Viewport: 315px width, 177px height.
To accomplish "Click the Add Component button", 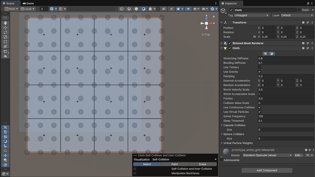I will point(267,170).
